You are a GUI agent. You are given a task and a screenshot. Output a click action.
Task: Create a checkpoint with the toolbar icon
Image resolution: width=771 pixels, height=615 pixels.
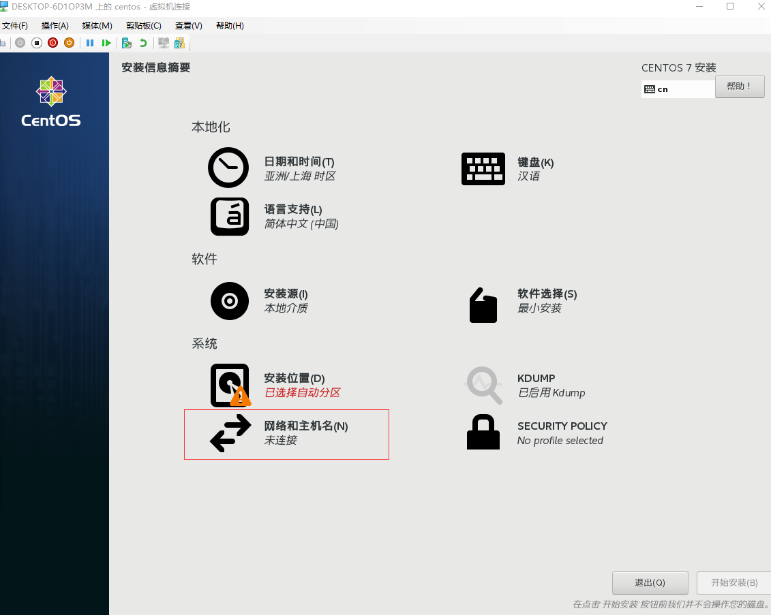(x=127, y=43)
